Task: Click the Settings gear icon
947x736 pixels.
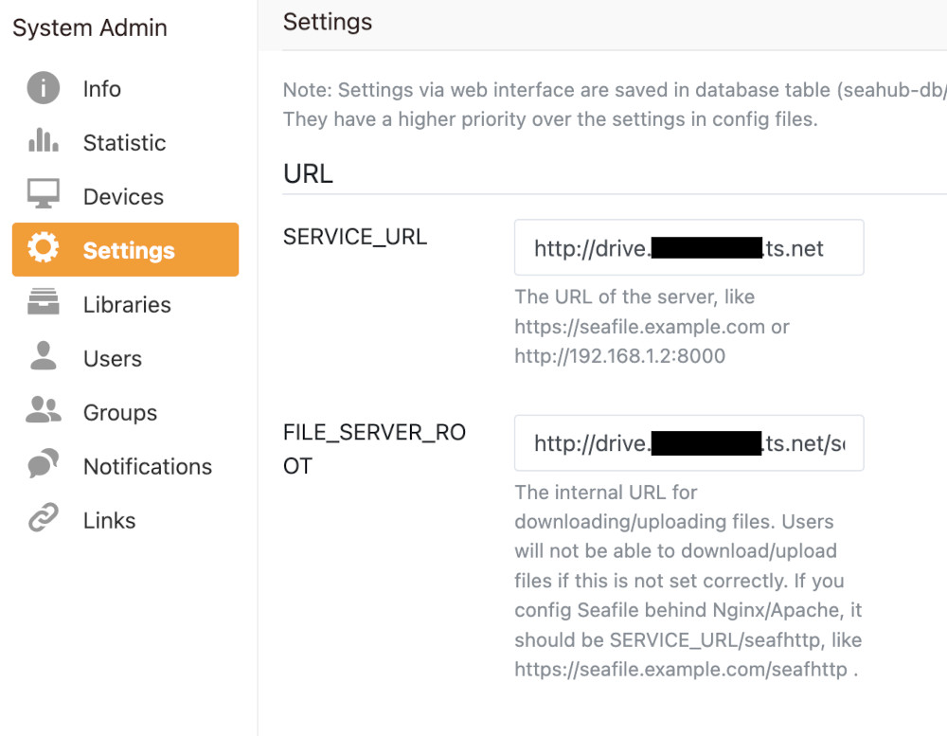Action: coord(44,249)
